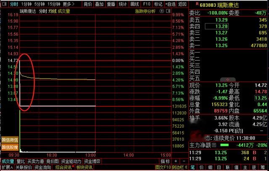Select the 买卖力道 indicator tab
Image resolution: width=269 pixels, height=171 pixels.
pyautogui.click(x=35, y=161)
